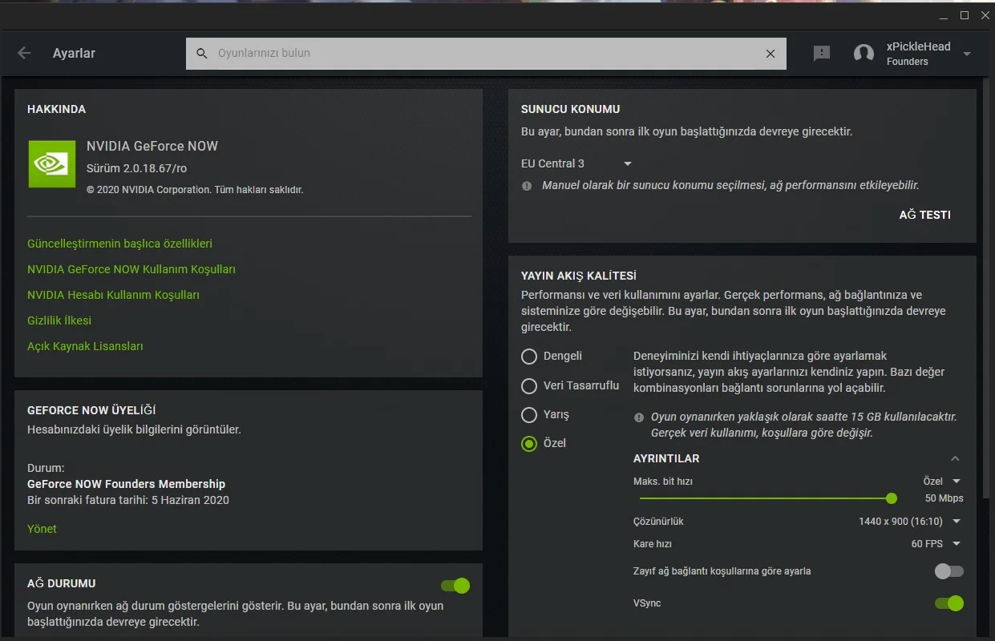Collapse the Ayrıntılar section chevron
Viewport: 995px width, 641px height.
click(955, 459)
